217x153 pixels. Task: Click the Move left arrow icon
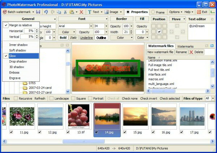click(171, 32)
